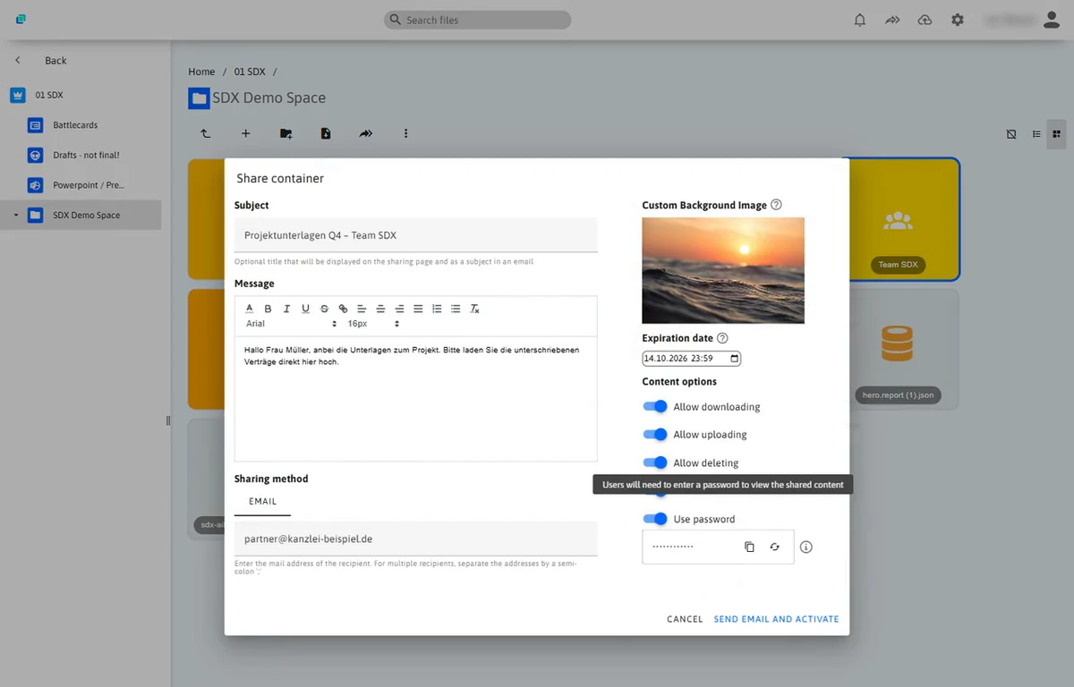The width and height of the screenshot is (1074, 687).
Task: Open the Powerpoint / Pre... sidebar item
Action: (x=89, y=185)
